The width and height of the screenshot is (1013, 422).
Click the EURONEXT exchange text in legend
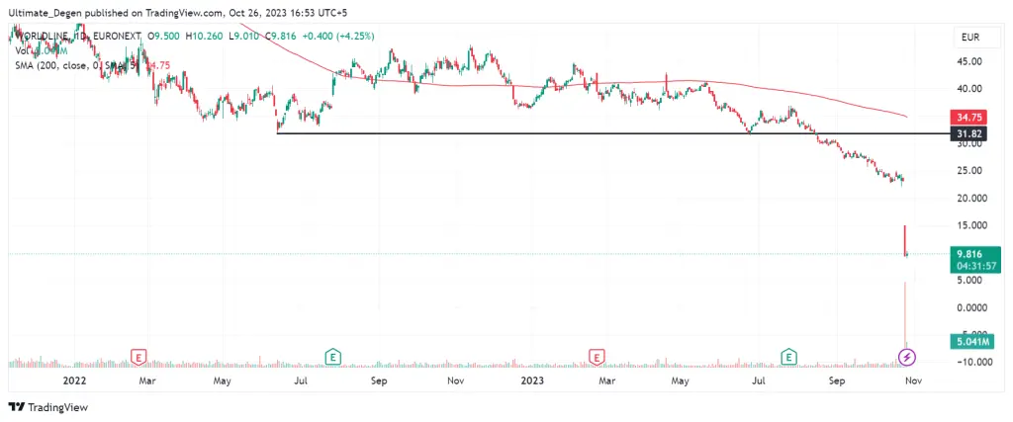tap(117, 37)
